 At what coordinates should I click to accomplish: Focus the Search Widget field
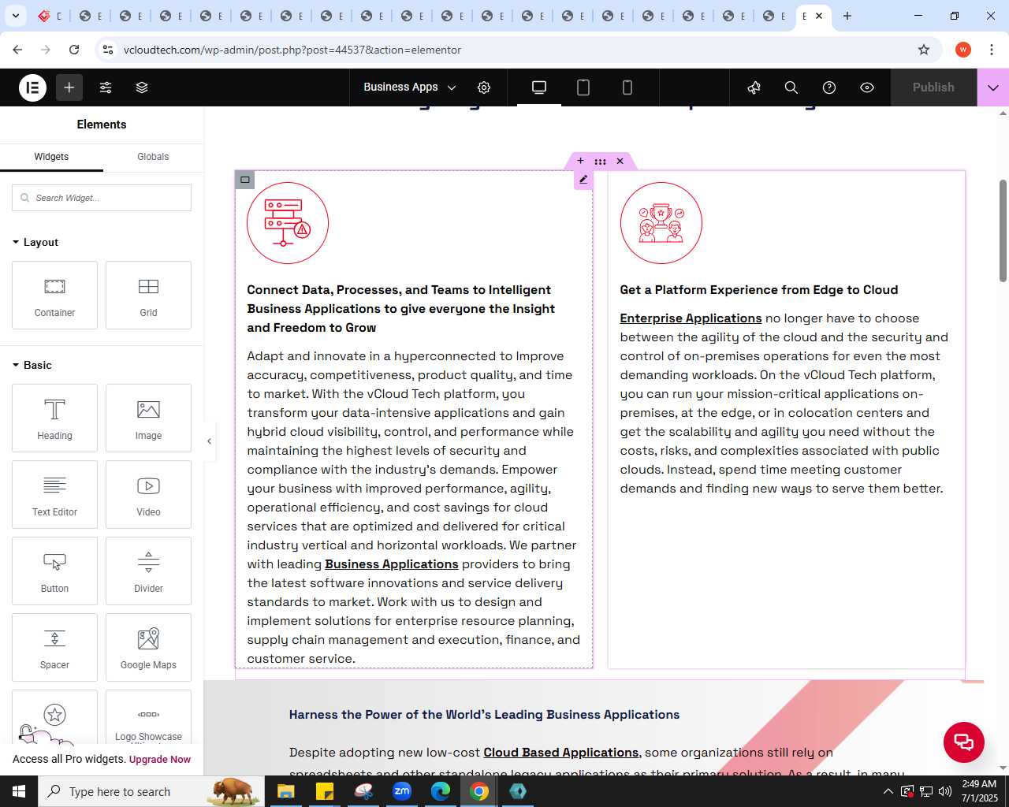click(102, 198)
